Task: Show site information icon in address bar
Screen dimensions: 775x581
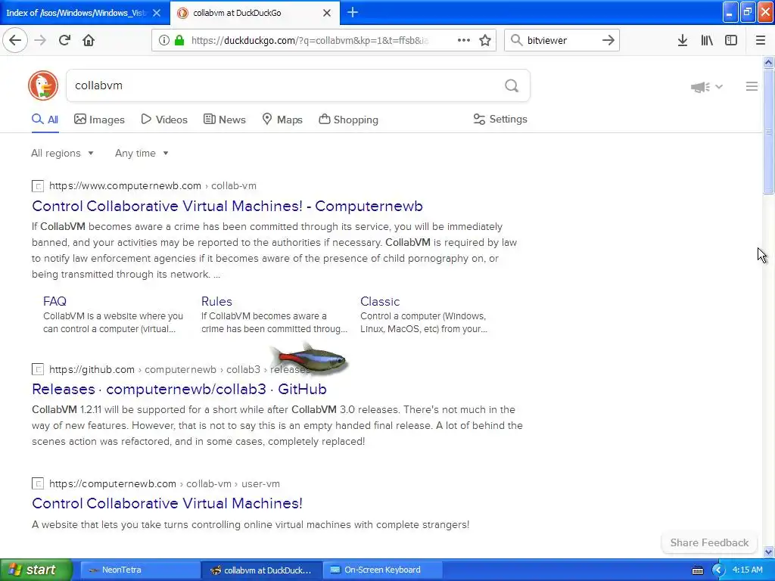Action: (163, 40)
